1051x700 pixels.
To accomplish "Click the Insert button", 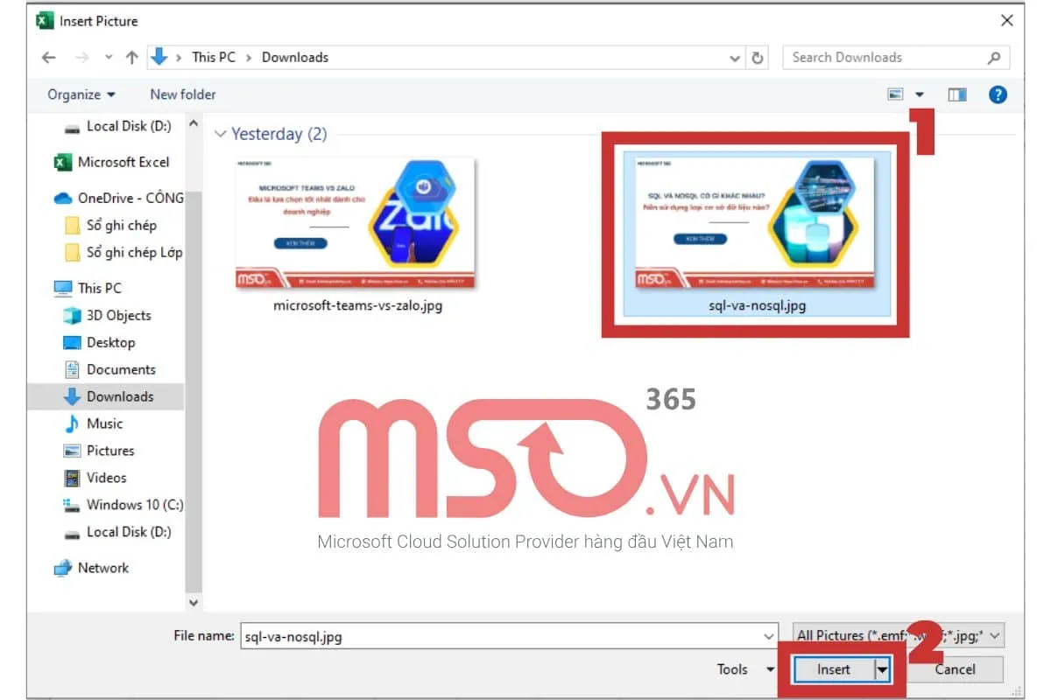I will click(835, 668).
